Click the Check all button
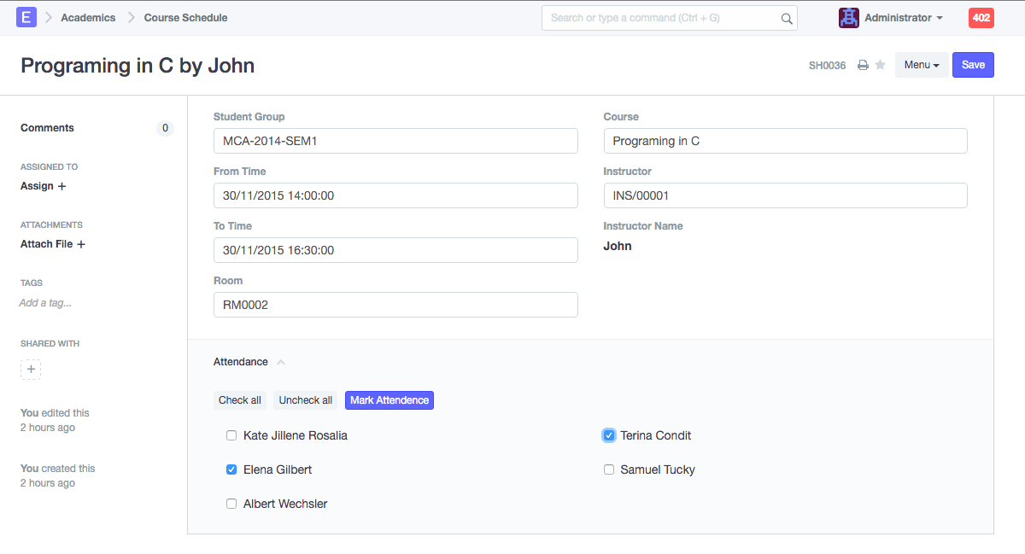 (x=240, y=400)
